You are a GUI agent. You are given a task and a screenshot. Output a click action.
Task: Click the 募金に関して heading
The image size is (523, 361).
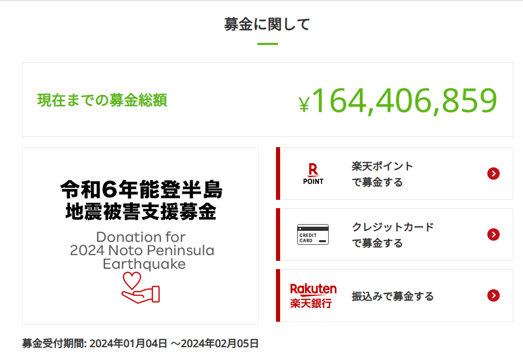[266, 24]
